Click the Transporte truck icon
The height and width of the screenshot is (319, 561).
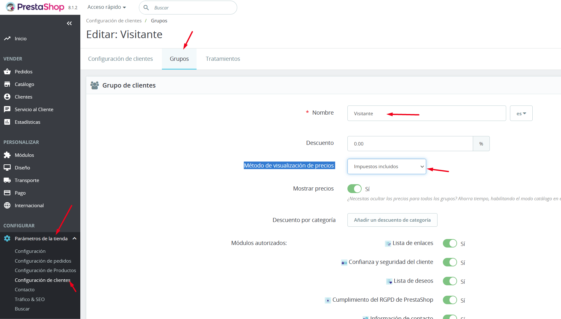click(7, 180)
